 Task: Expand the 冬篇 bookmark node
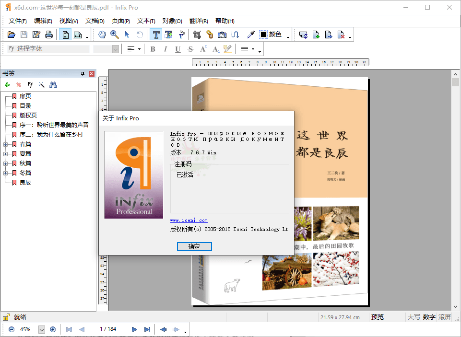tap(6, 173)
